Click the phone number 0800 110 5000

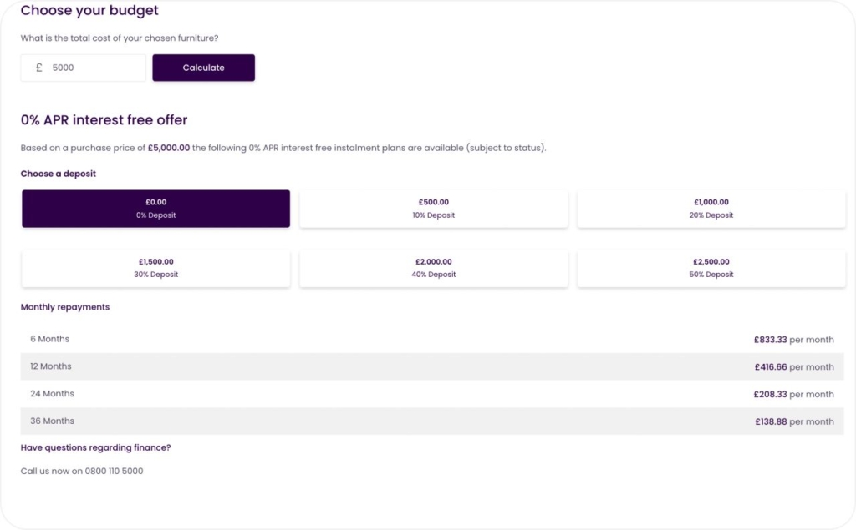[114, 472]
